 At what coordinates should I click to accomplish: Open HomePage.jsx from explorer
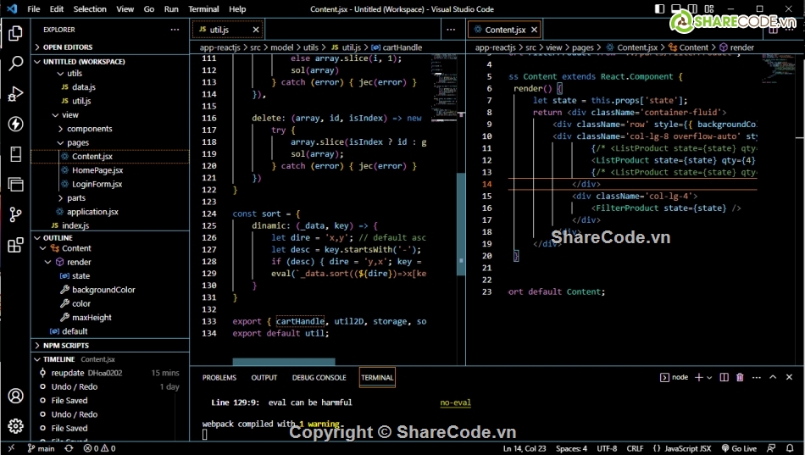point(97,170)
